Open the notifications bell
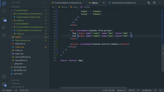Screen dimensions: 164x92 [x=160, y=90]
